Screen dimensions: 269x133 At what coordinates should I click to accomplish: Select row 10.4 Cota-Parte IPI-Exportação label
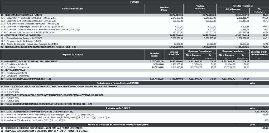click(x=32, y=27)
